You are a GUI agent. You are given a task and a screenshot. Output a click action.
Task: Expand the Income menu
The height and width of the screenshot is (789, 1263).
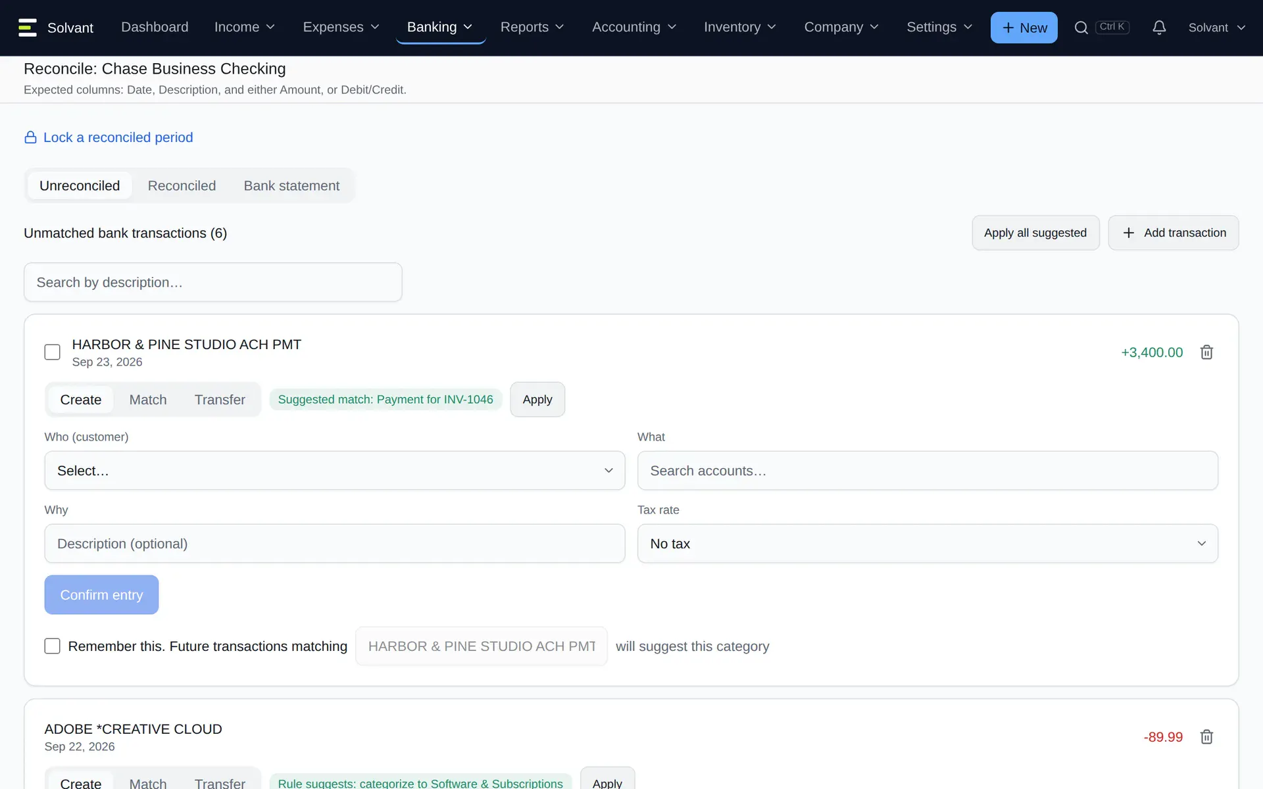coord(245,27)
